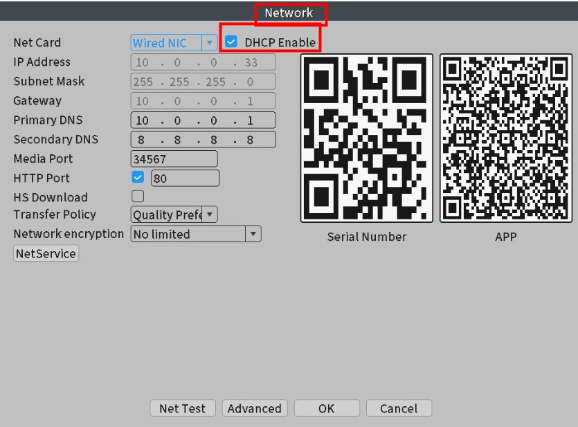Click the HTTP Port label
578x427 pixels.
[x=42, y=178]
